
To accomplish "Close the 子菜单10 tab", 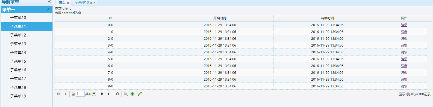I will coord(94,2).
